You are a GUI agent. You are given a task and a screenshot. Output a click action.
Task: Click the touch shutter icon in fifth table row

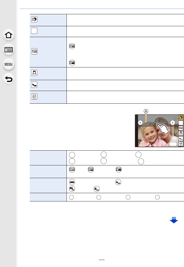coord(34,85)
